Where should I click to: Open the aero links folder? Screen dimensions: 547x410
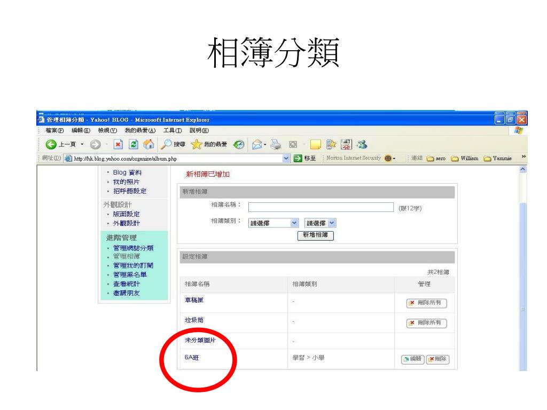tap(436, 158)
